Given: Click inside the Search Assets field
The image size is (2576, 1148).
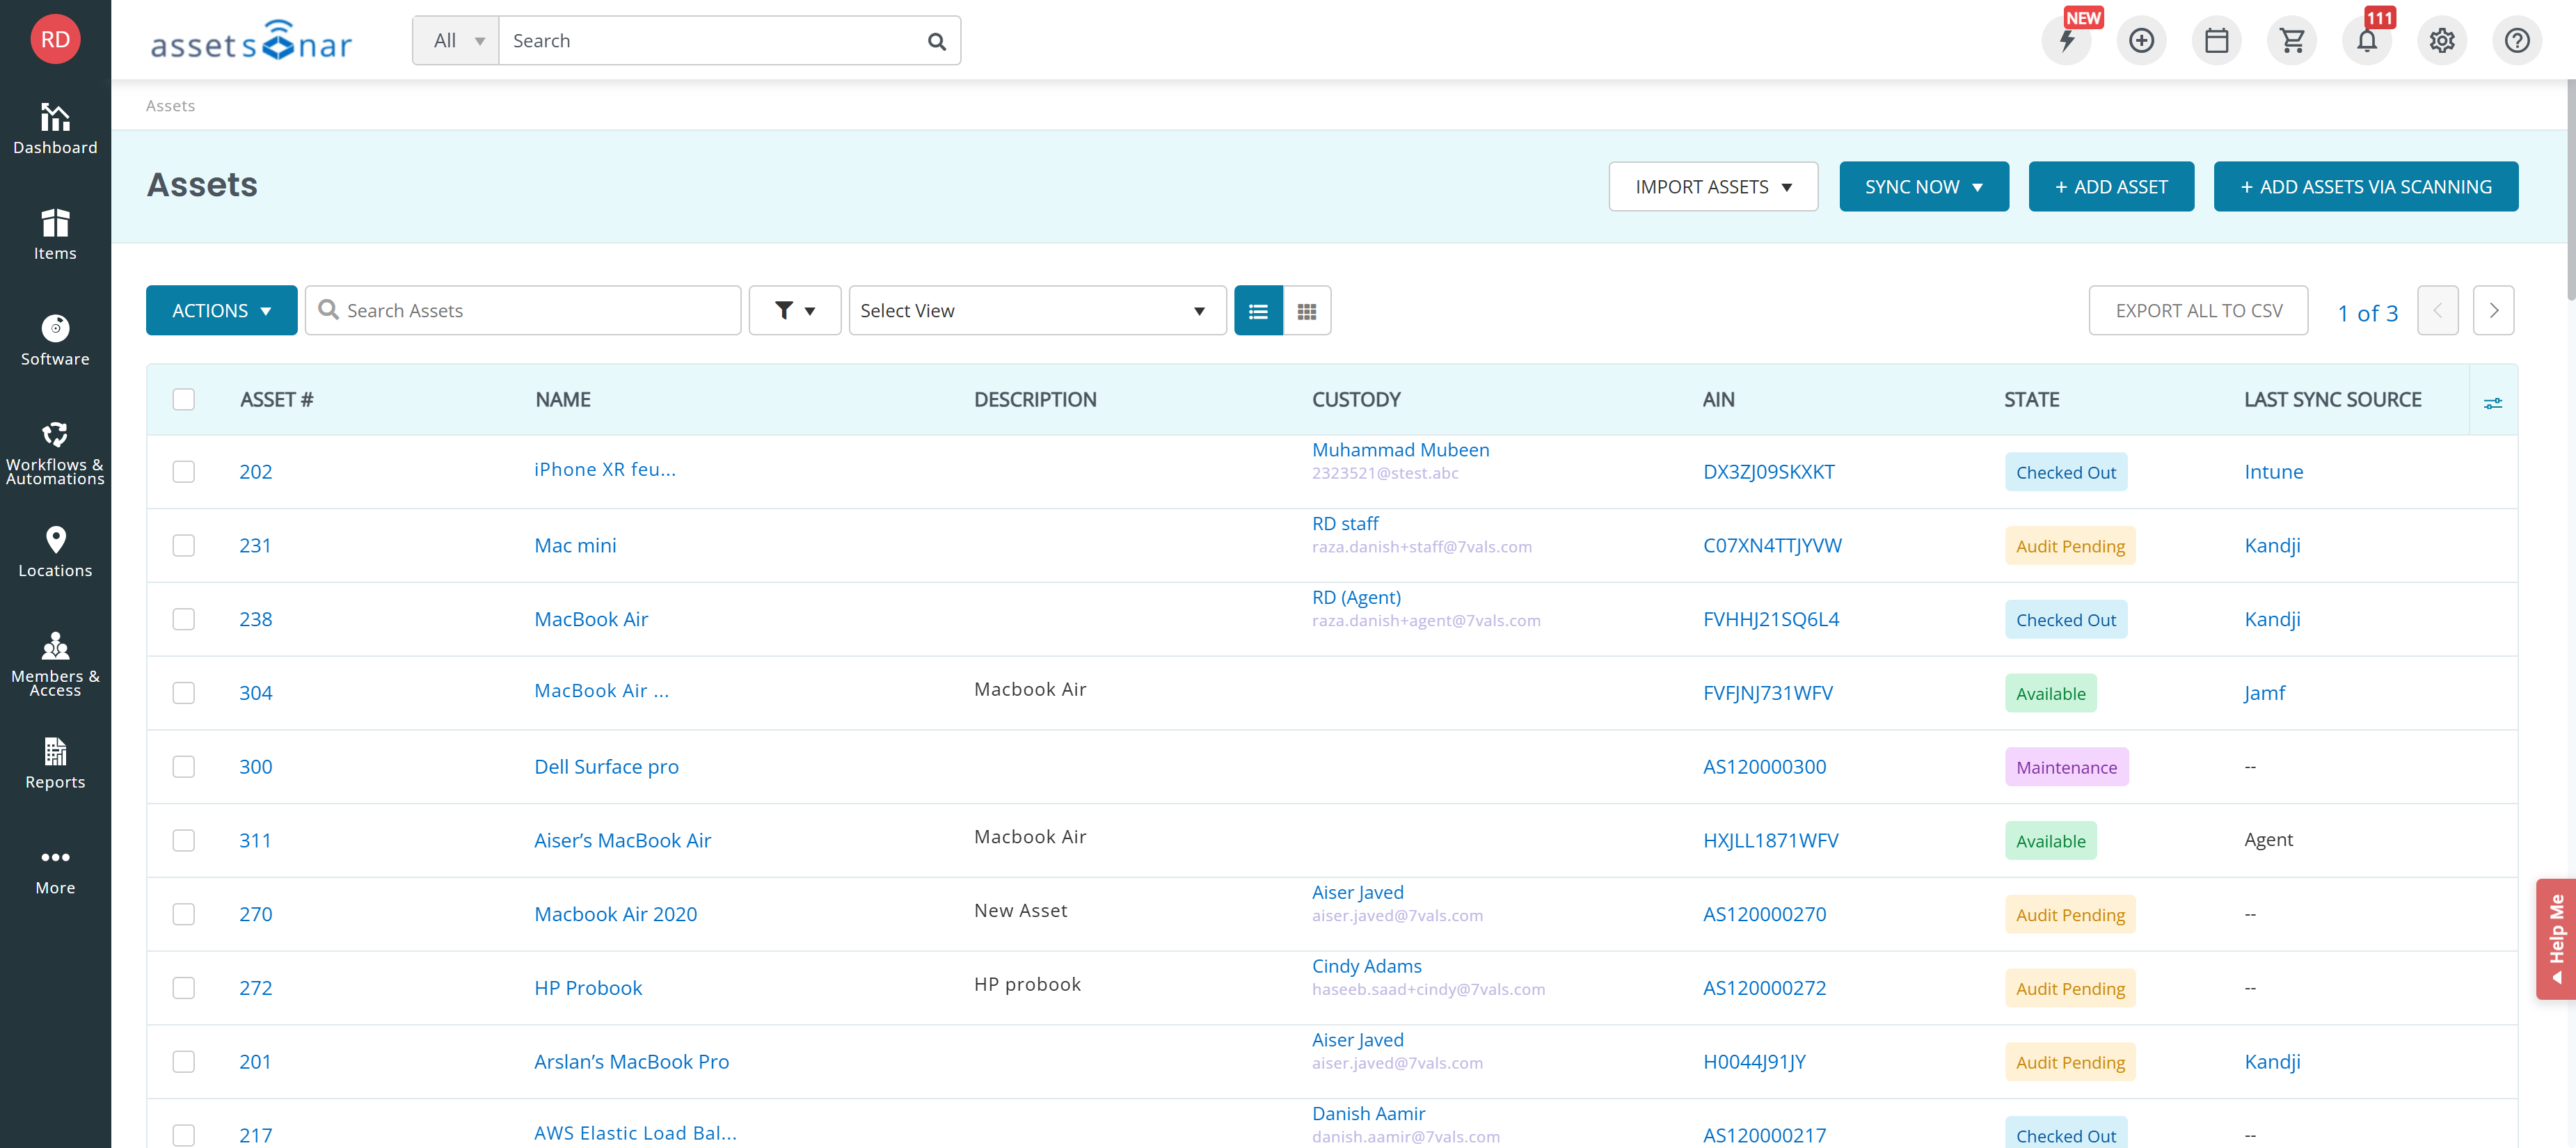Looking at the screenshot, I should click(523, 310).
